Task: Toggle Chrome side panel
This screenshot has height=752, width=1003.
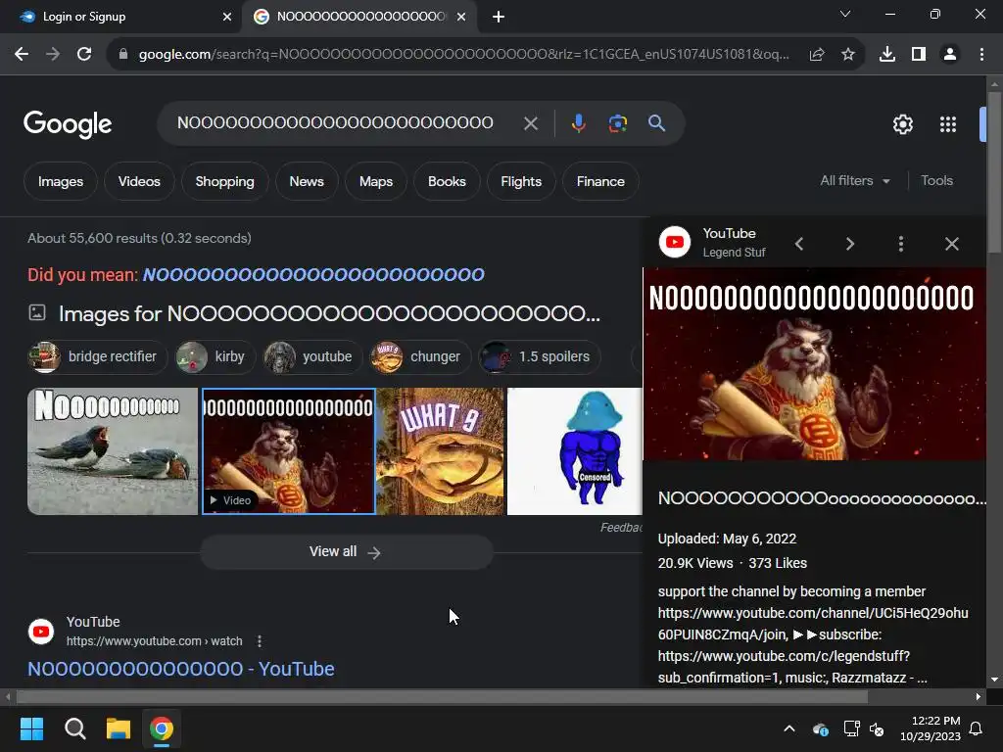Action: coord(919,55)
